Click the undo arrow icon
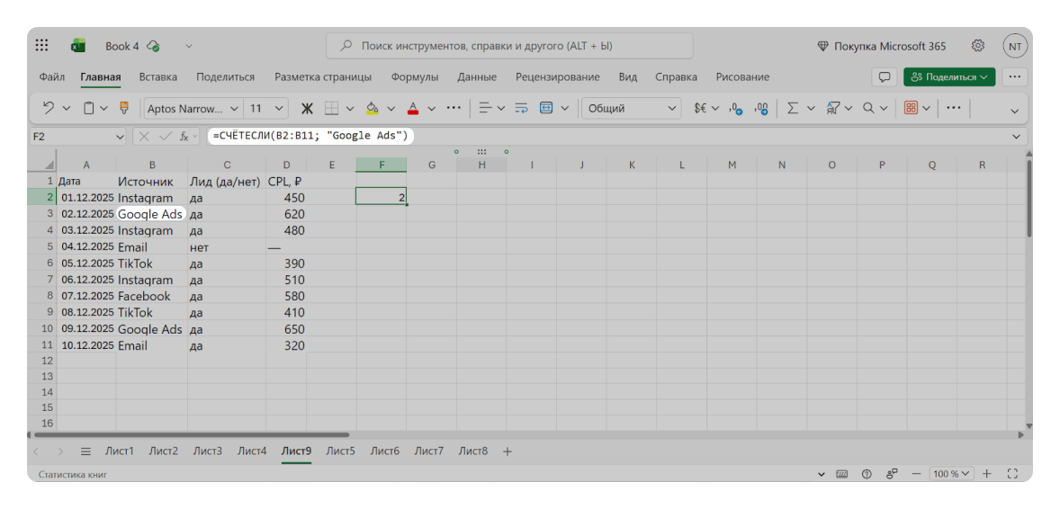The image size is (1060, 509). [49, 108]
